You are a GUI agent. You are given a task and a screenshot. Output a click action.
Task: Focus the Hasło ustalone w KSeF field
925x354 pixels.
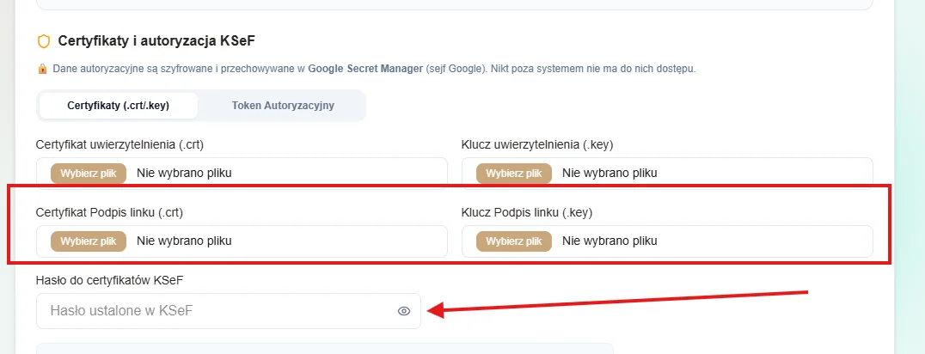(x=229, y=311)
